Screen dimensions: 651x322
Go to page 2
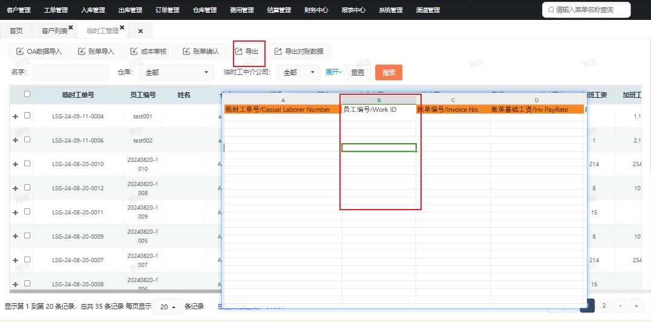click(604, 306)
